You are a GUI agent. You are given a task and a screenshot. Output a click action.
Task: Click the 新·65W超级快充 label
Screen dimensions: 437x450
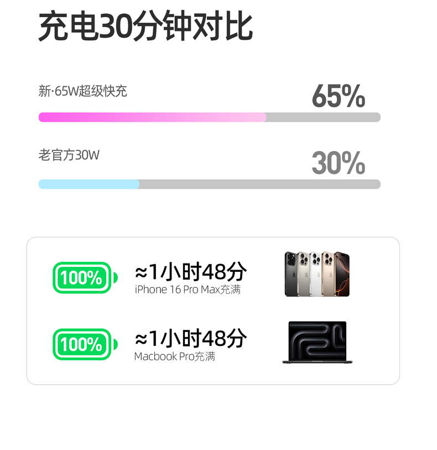pos(82,91)
